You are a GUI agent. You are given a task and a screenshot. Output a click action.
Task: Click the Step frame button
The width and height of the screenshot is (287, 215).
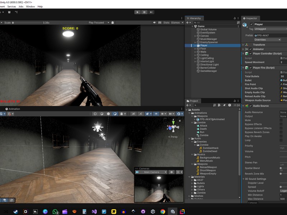point(151,12)
